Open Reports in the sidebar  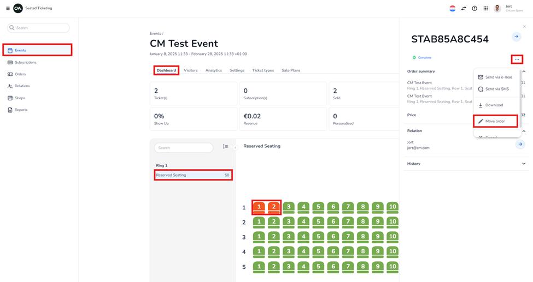click(21, 110)
